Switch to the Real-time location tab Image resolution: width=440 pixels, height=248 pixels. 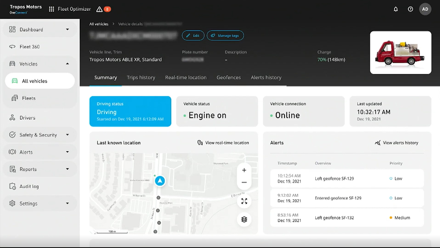tap(186, 78)
